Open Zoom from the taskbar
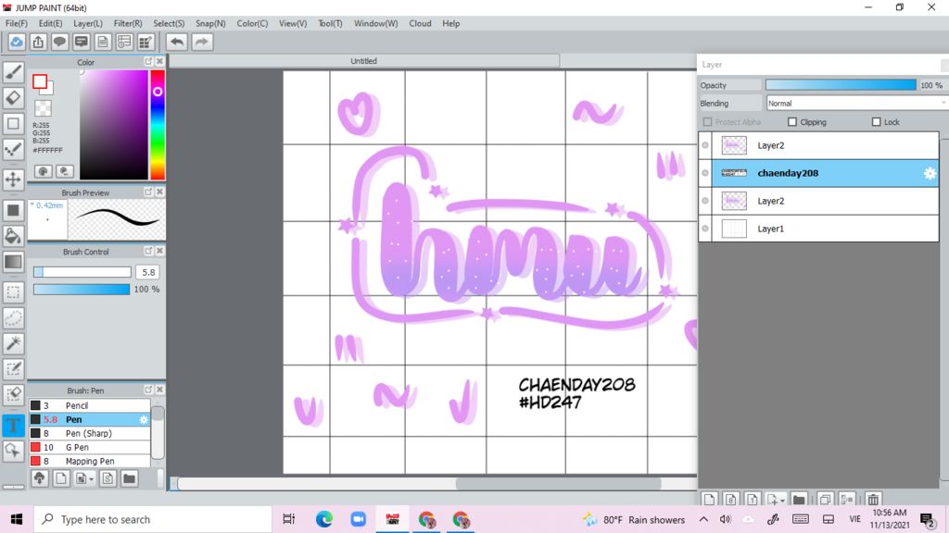This screenshot has width=949, height=533. 359,519
